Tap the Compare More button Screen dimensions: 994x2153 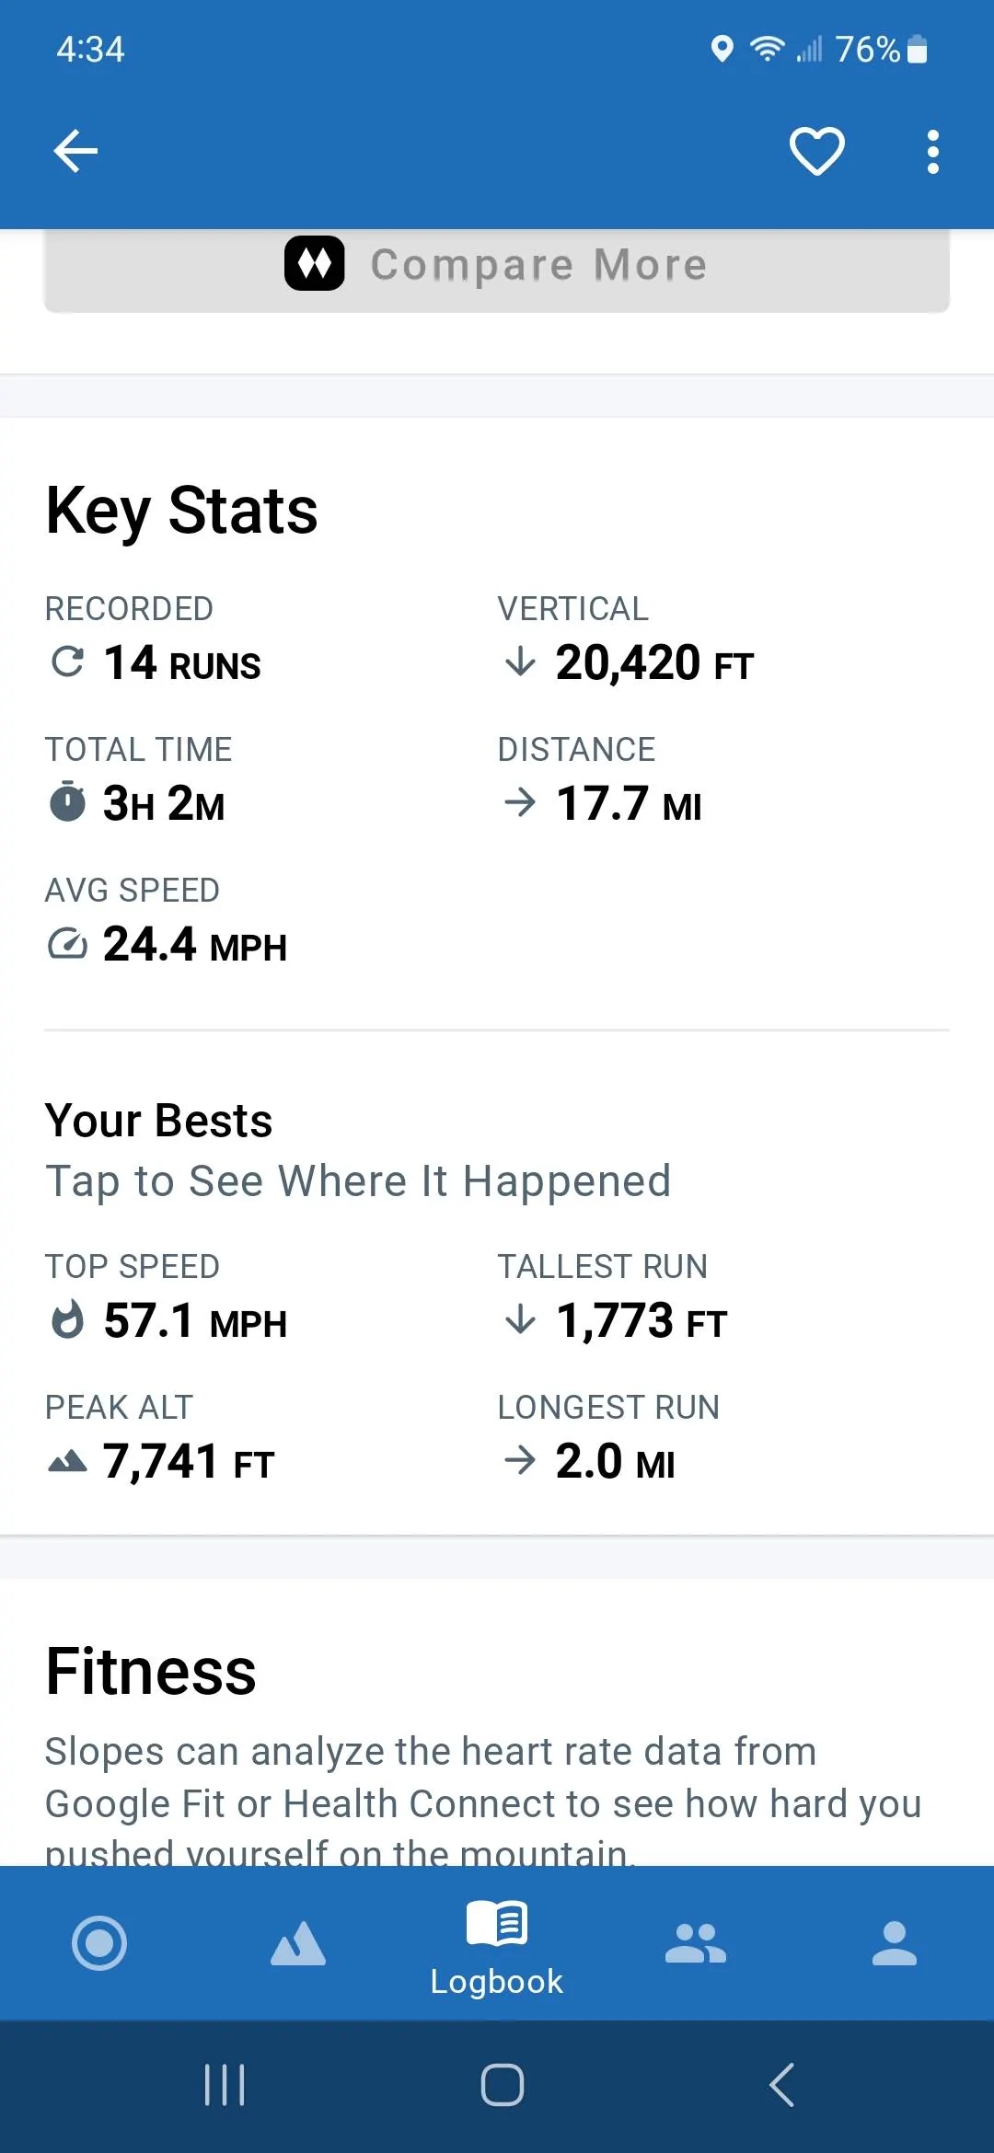click(497, 269)
